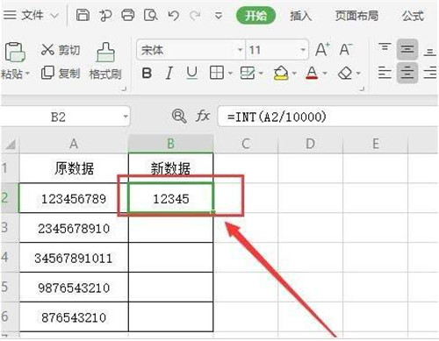Click the Save icon in quick access toolbar

coord(83,15)
